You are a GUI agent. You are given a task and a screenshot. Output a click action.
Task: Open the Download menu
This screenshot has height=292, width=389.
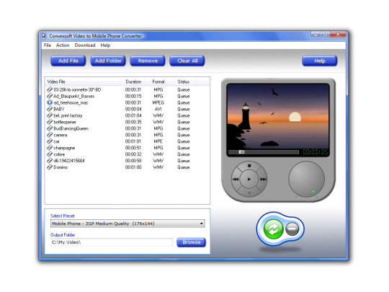85,45
